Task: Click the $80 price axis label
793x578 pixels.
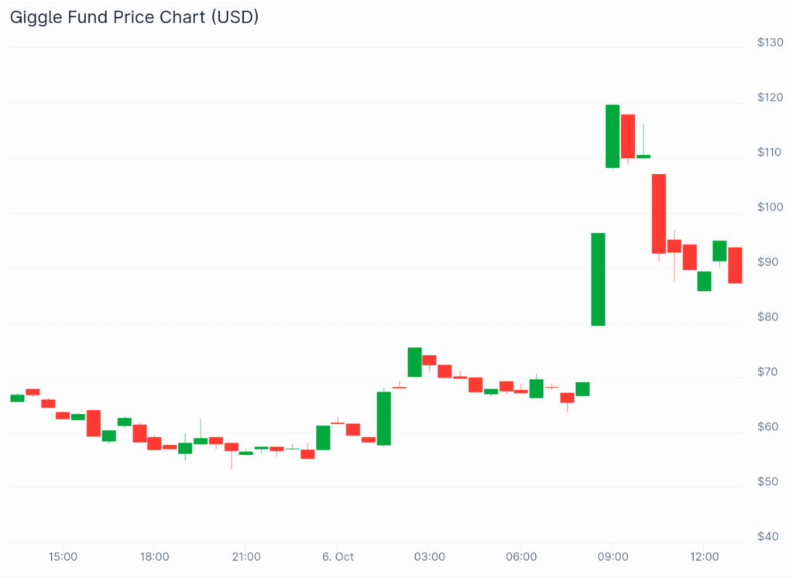Action: point(770,317)
